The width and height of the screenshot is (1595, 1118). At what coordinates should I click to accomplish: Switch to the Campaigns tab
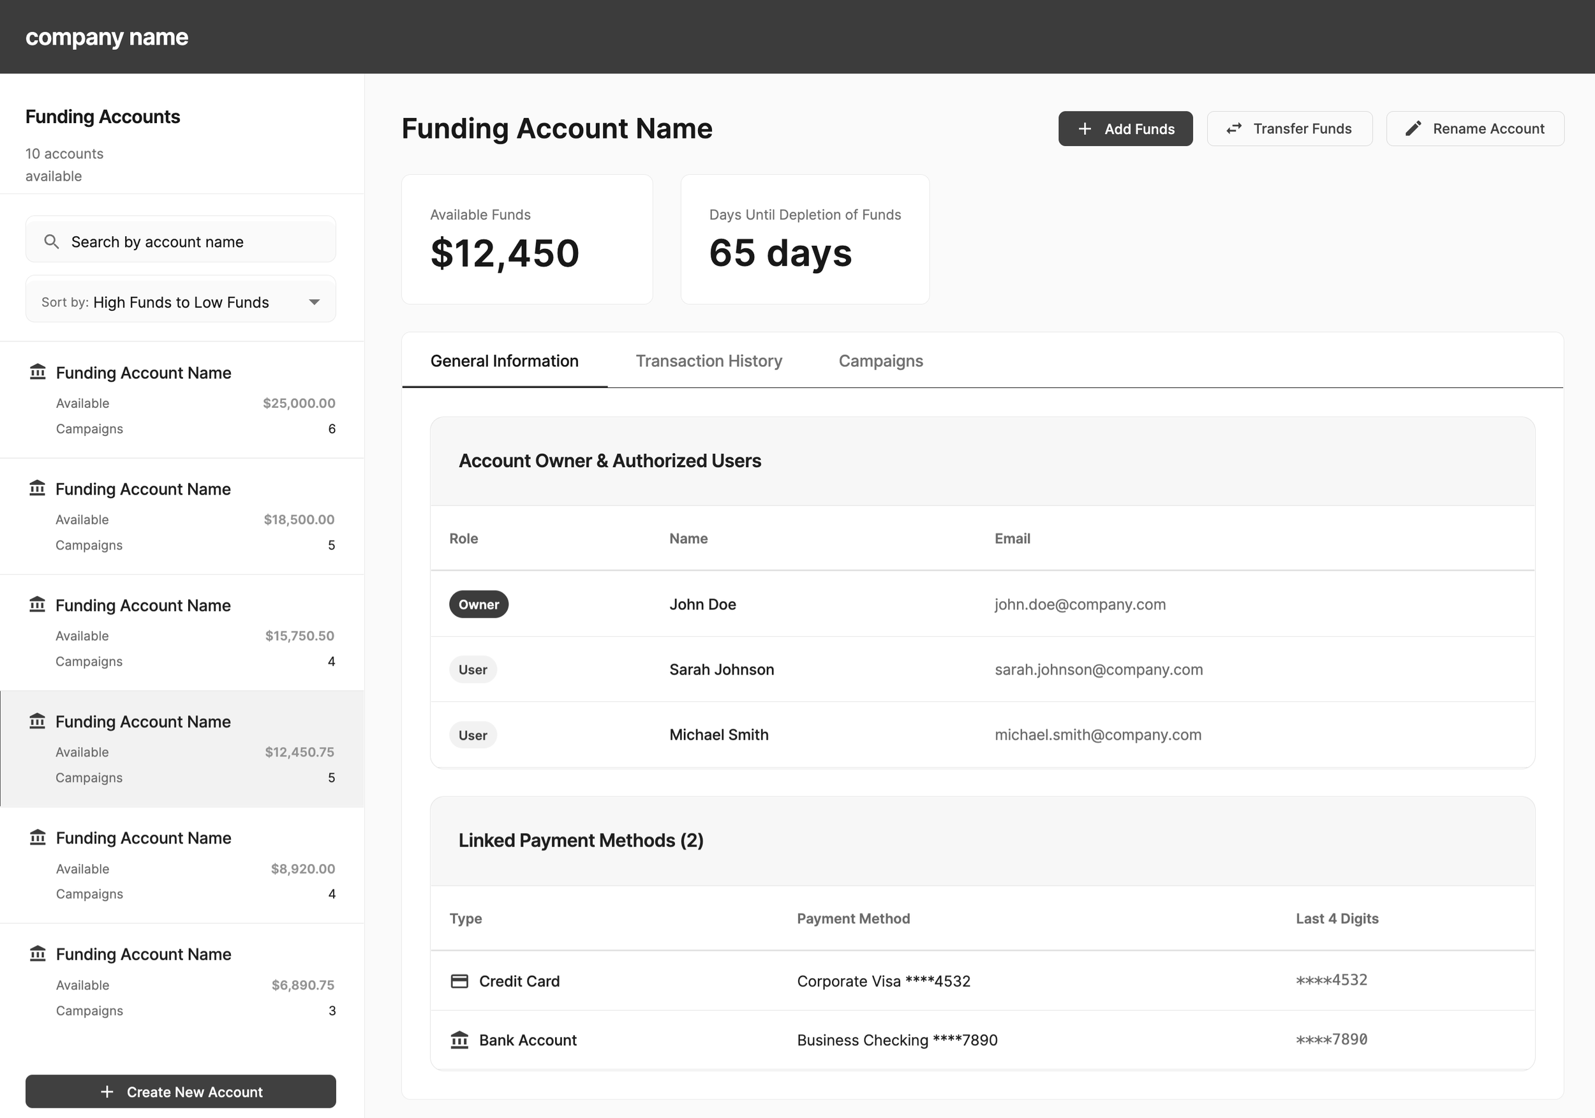(x=880, y=361)
